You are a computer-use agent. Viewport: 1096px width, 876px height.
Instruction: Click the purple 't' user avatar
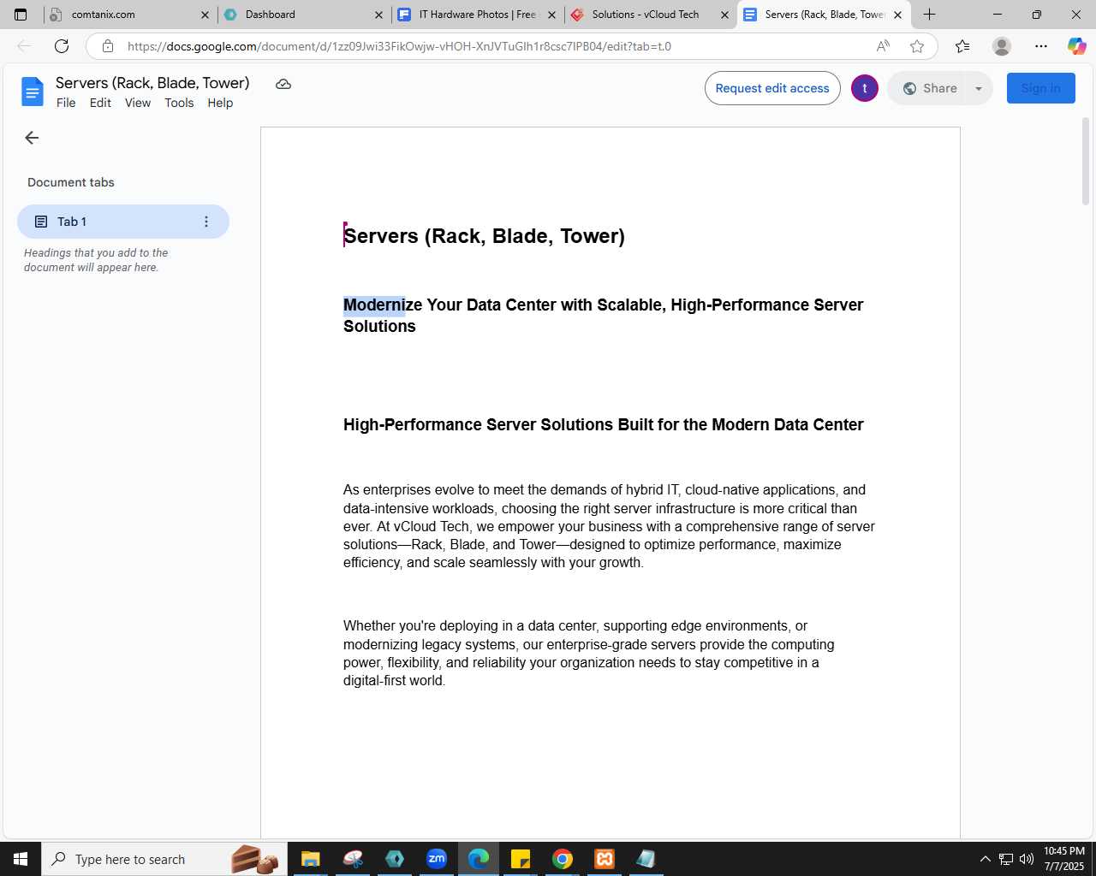click(x=865, y=88)
